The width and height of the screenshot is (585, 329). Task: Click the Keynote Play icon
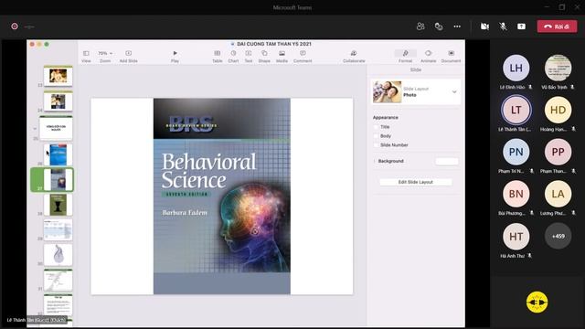tap(175, 53)
